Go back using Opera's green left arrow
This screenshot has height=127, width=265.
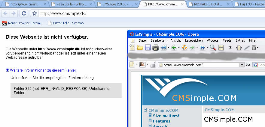pos(174,48)
